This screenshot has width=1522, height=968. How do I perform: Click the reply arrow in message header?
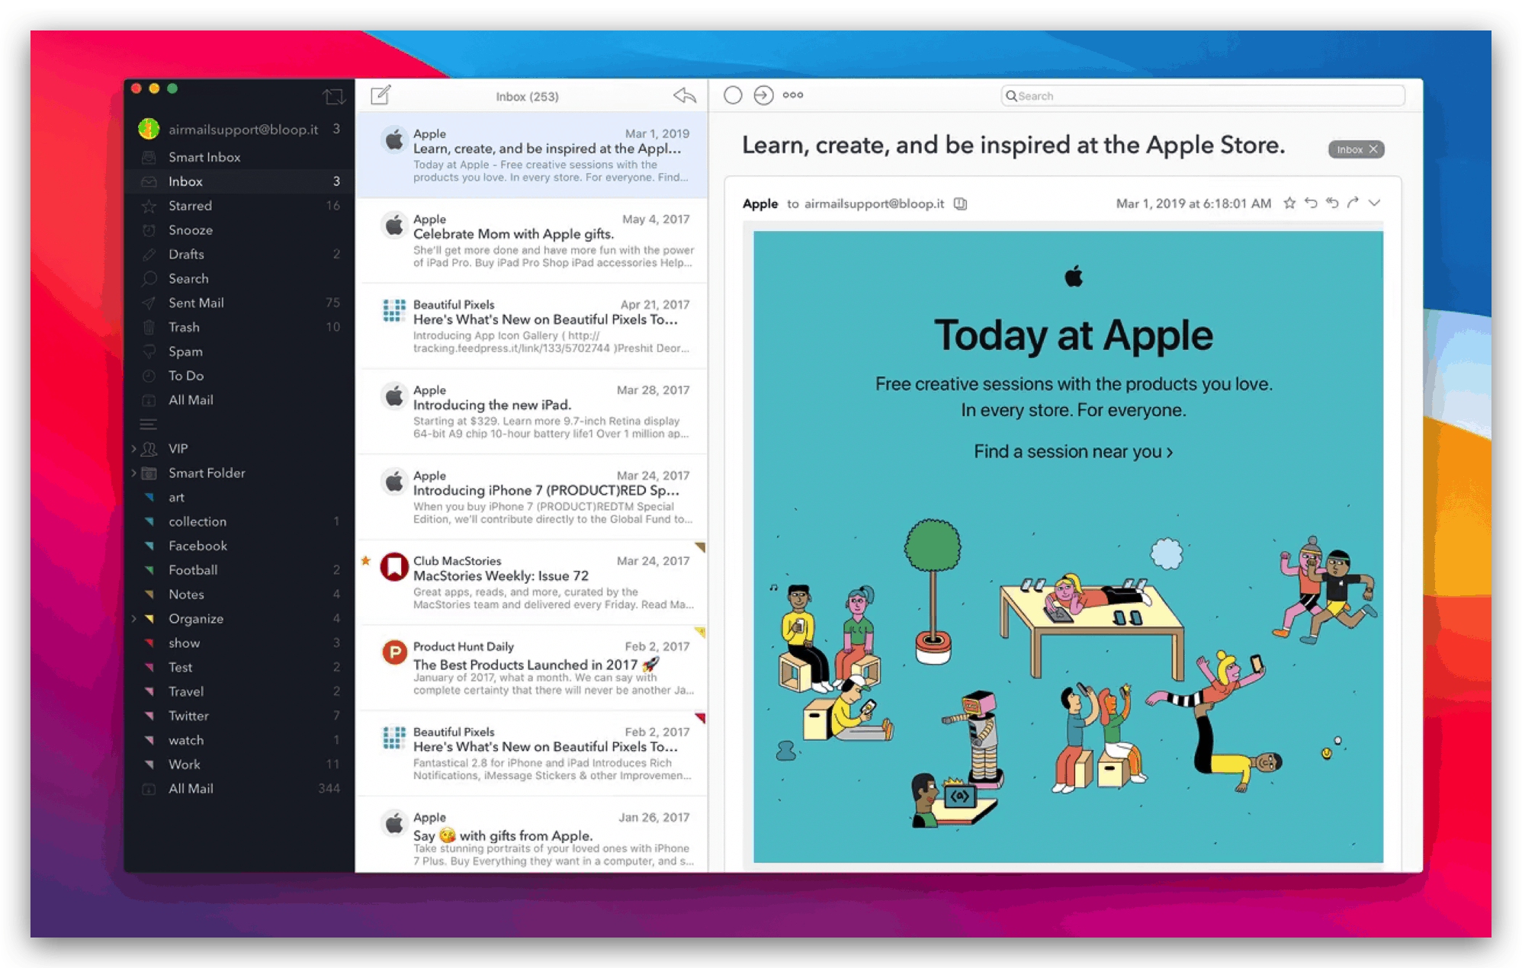(1311, 203)
